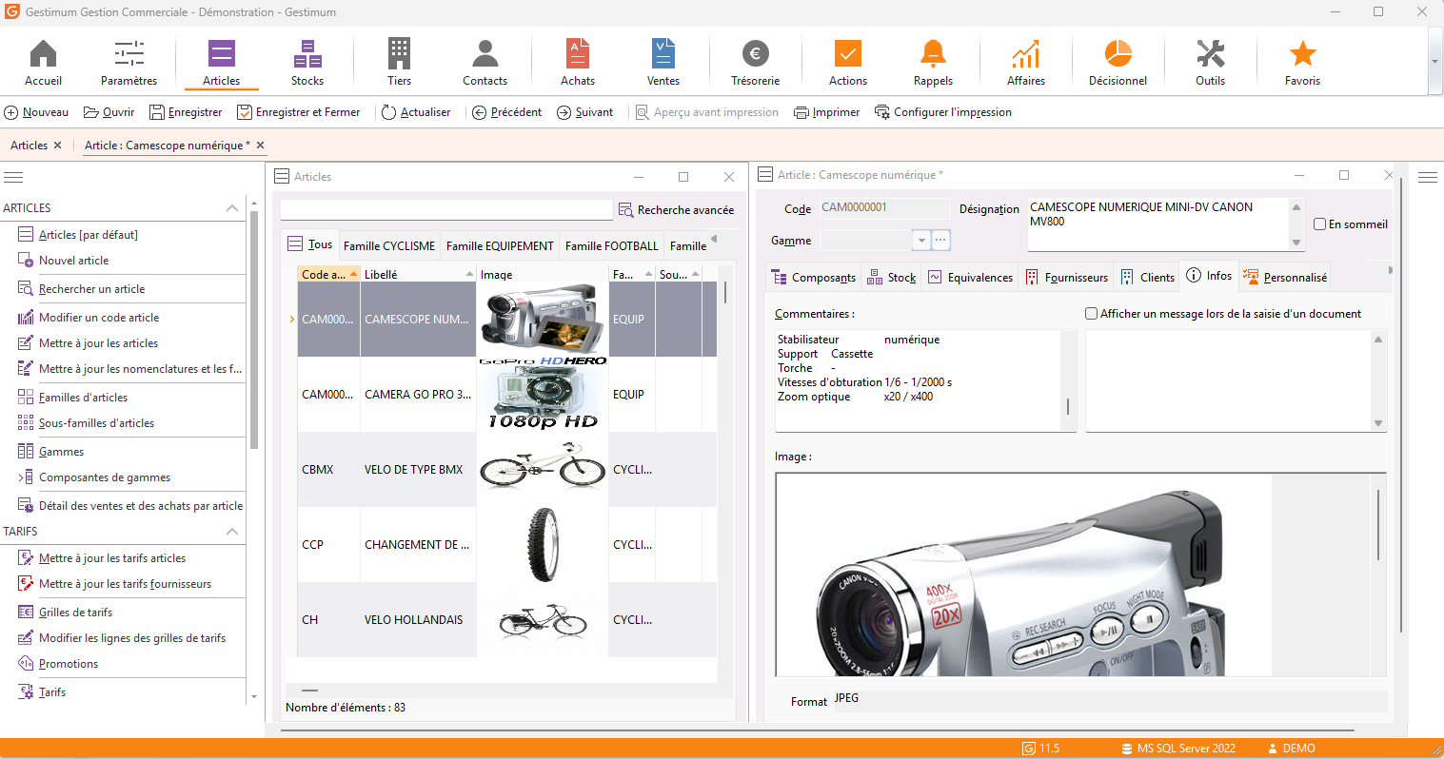Click Imprimer in the toolbar
The height and width of the screenshot is (759, 1444).
point(827,112)
